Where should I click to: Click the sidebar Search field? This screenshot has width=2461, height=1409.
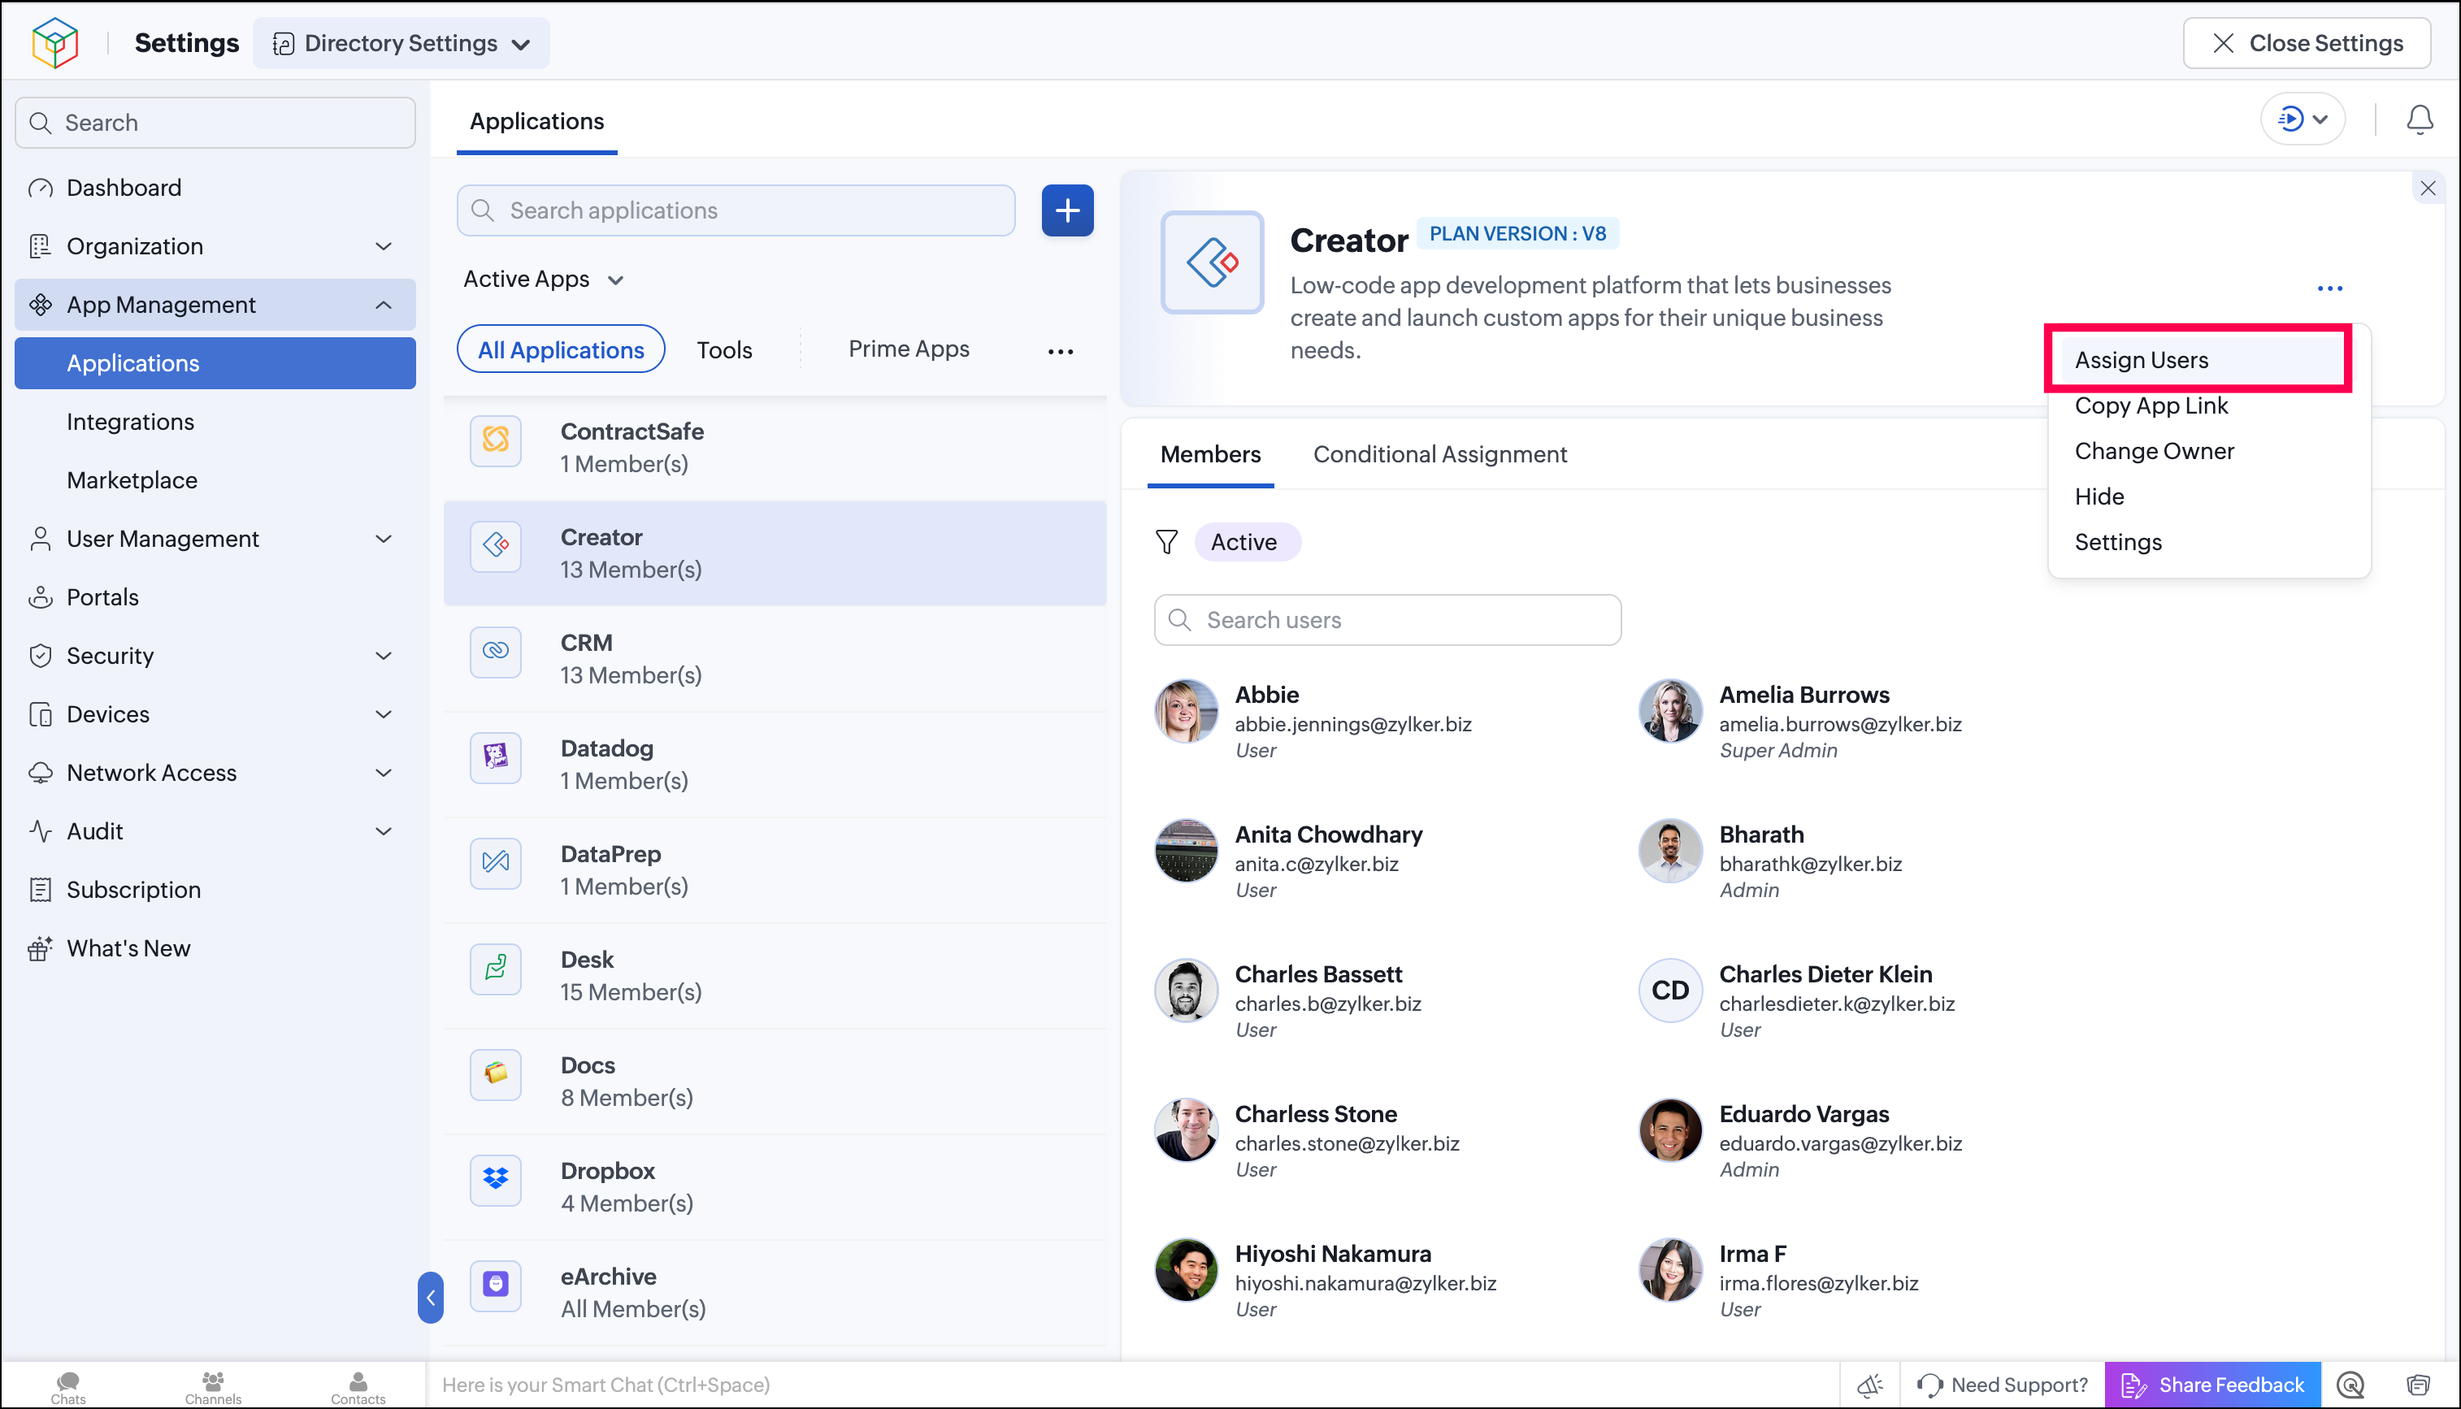(x=215, y=123)
